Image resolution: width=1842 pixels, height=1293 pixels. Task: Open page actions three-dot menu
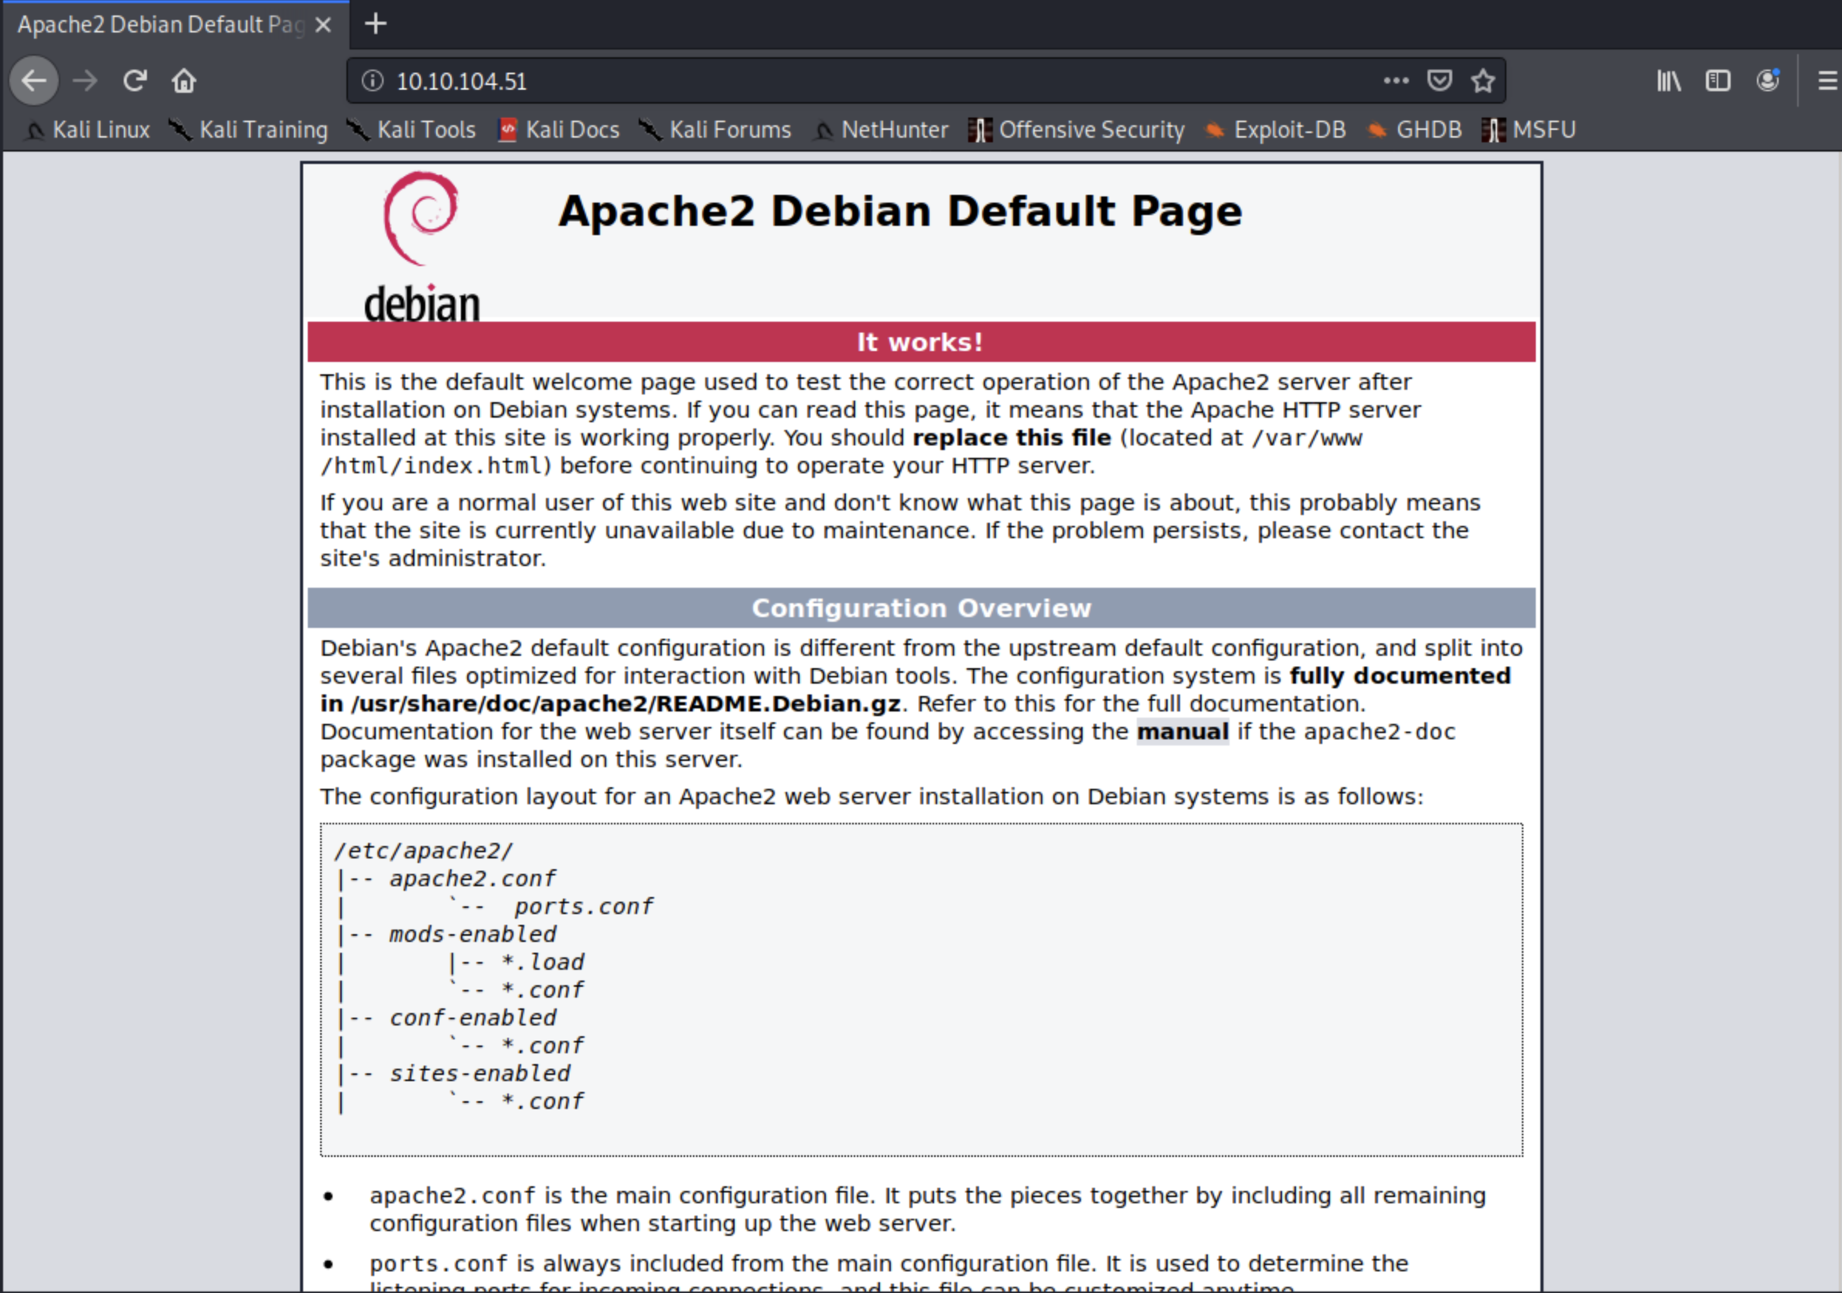(x=1396, y=81)
